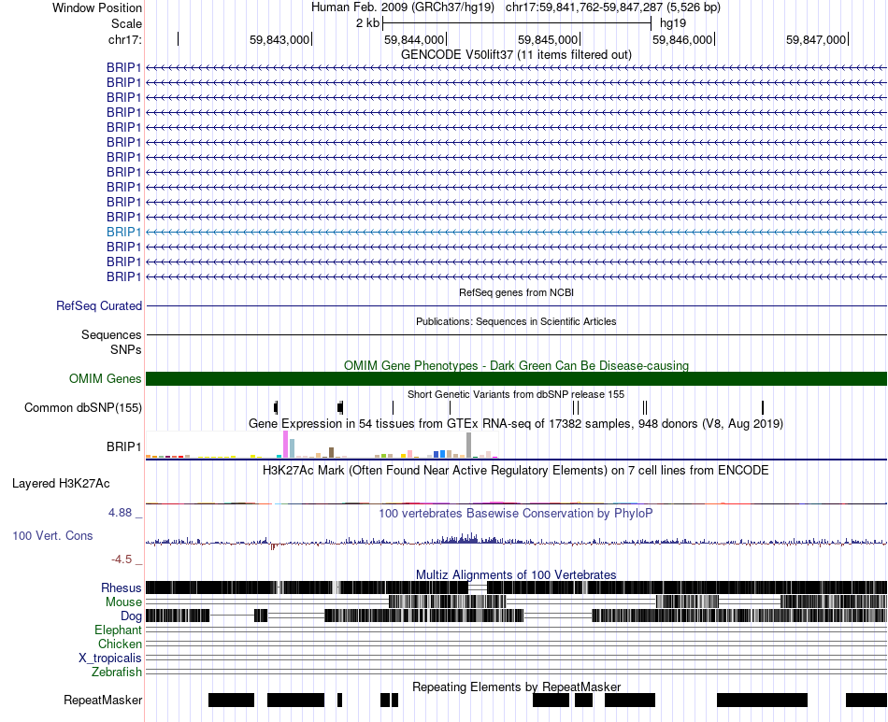Click the dbSNP marker just before 59,847,000
Image resolution: width=888 pixels, height=722 pixels.
[x=763, y=407]
